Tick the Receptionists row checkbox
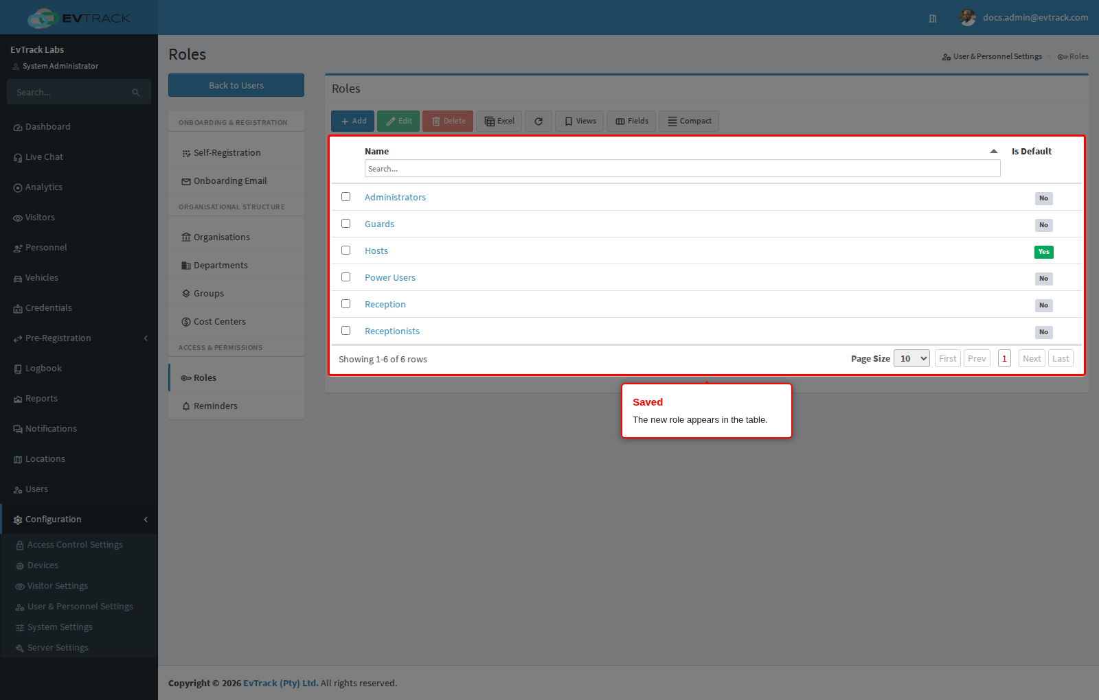Image resolution: width=1099 pixels, height=700 pixels. pyautogui.click(x=346, y=331)
